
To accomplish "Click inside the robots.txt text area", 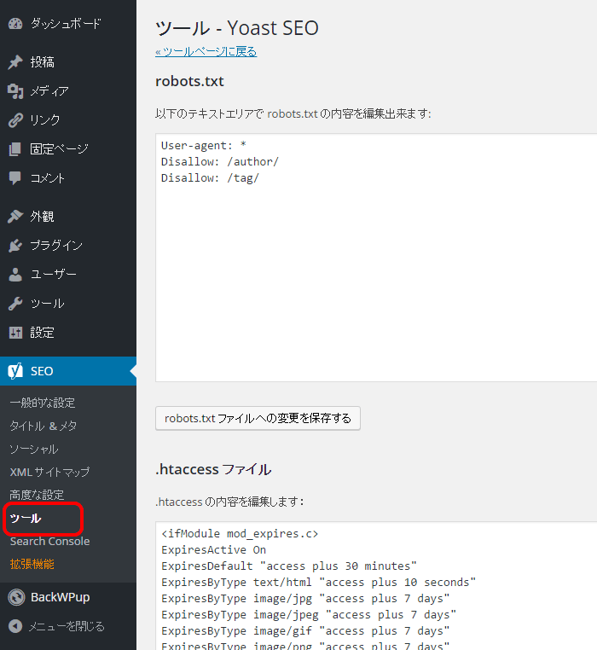I will (376, 258).
